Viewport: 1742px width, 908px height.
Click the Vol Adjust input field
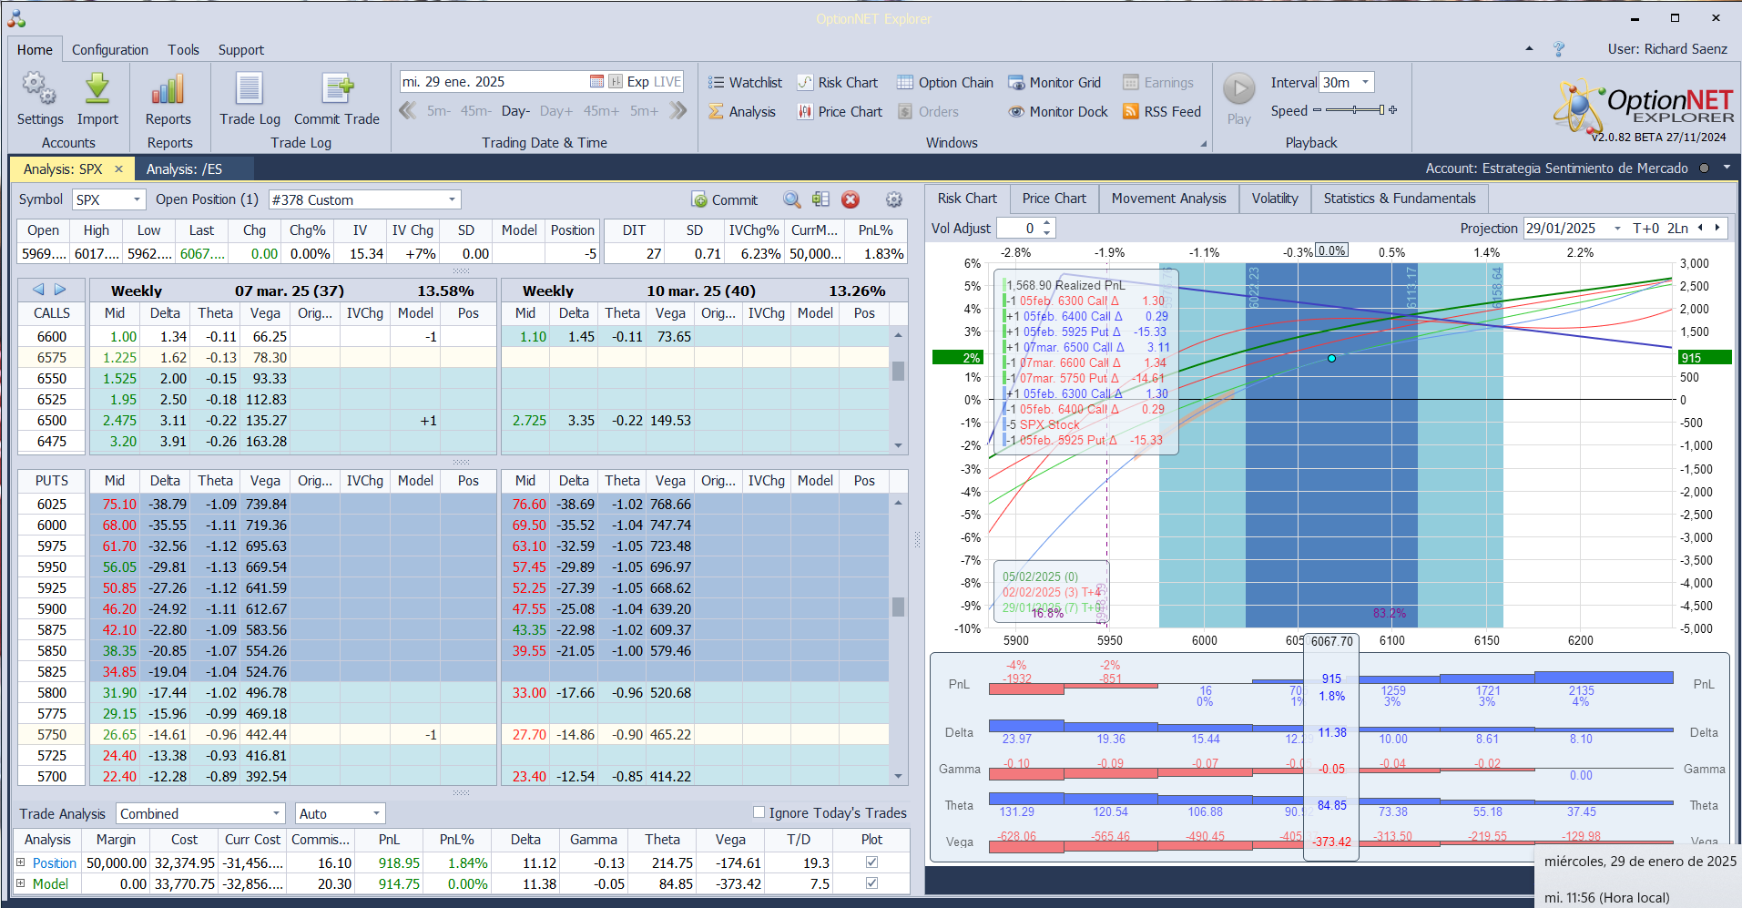[x=1018, y=229]
